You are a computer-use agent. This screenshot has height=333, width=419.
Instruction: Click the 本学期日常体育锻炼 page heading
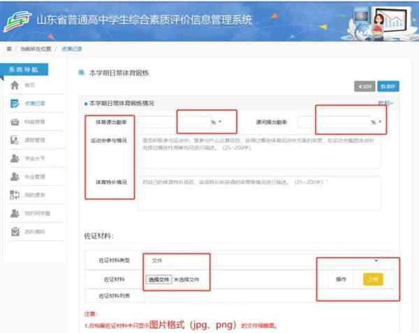(119, 73)
